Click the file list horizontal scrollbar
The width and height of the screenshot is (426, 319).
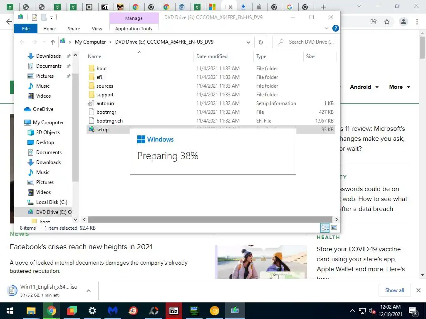[x=210, y=219]
